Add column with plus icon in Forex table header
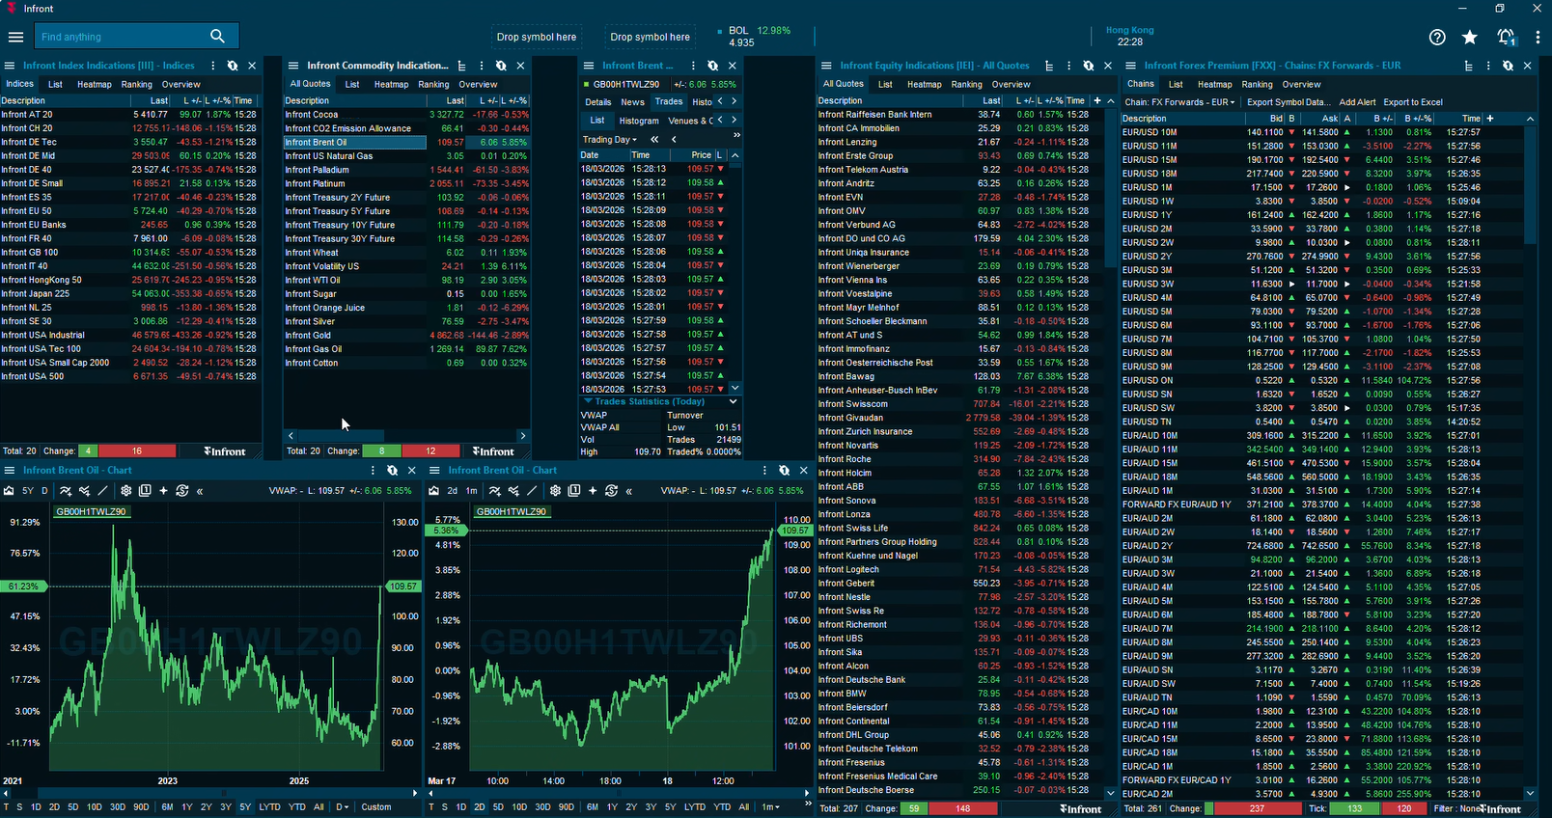Viewport: 1552px width, 818px height. tap(1490, 119)
